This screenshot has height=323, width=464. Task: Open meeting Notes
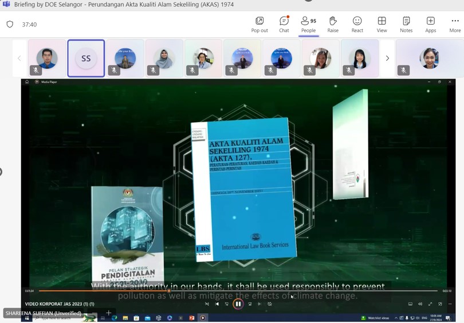pyautogui.click(x=406, y=24)
